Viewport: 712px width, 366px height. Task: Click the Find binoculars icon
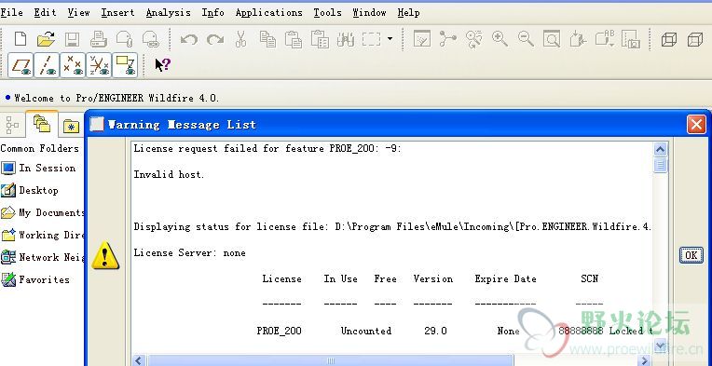346,39
